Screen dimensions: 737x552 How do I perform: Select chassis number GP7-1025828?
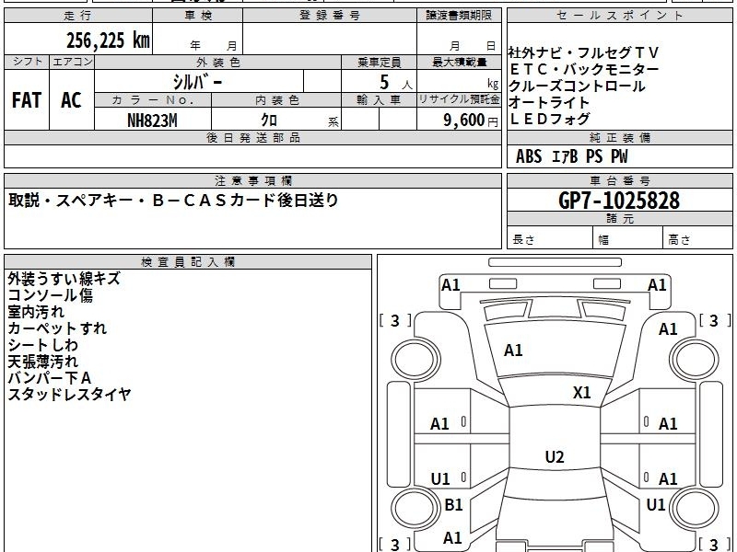[x=619, y=201]
